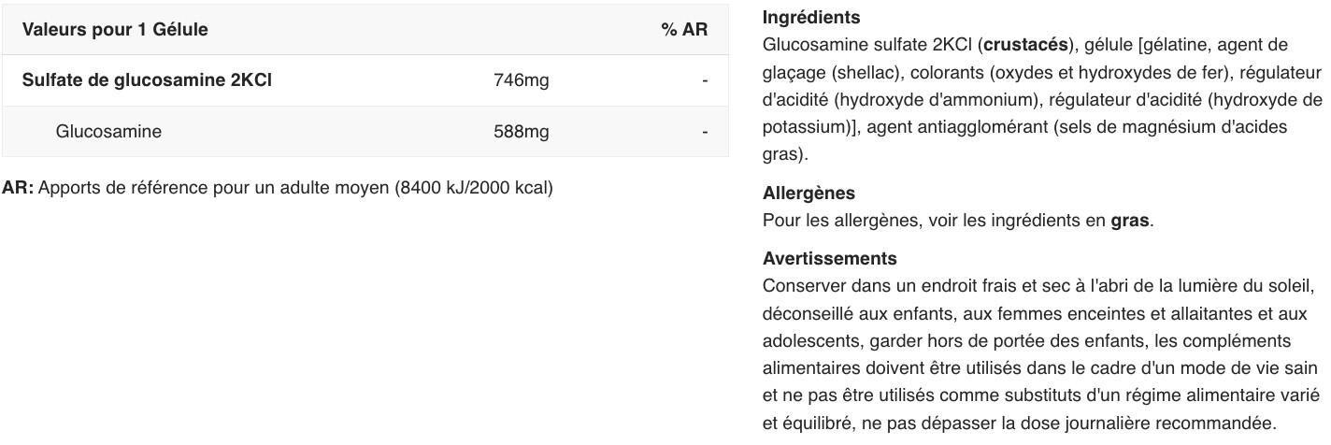Click the "8400 kJ/2000 kcal" footnote text

[474, 188]
